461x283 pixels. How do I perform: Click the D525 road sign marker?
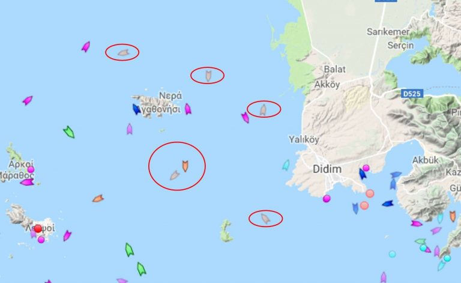412,94
